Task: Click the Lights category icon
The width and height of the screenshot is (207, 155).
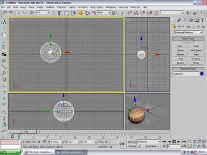Action: tap(184, 27)
